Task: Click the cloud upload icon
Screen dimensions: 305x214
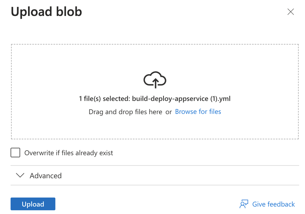Action: point(155,80)
